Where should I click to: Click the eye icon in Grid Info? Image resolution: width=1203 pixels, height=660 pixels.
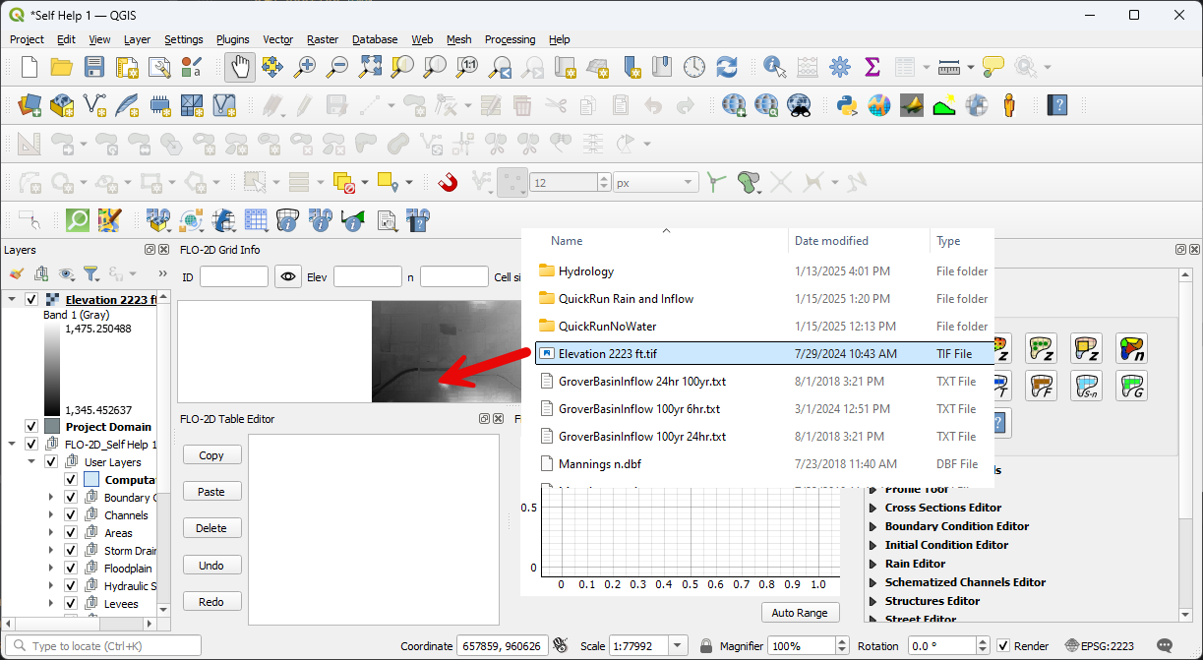pos(287,277)
